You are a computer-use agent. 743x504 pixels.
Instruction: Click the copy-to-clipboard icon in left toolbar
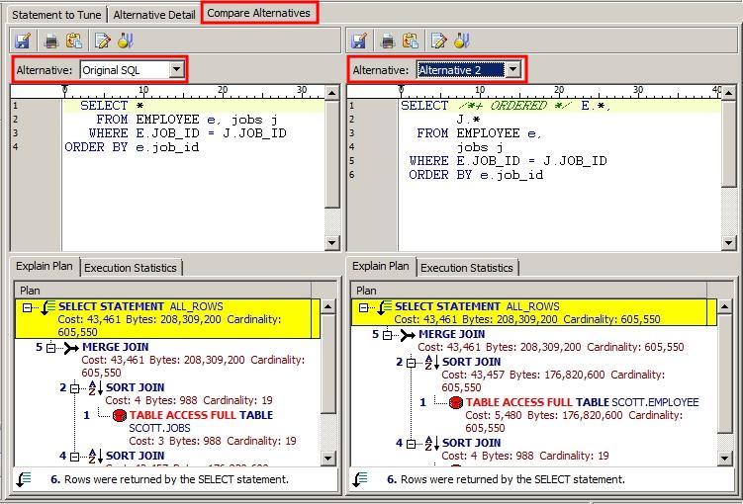point(73,41)
